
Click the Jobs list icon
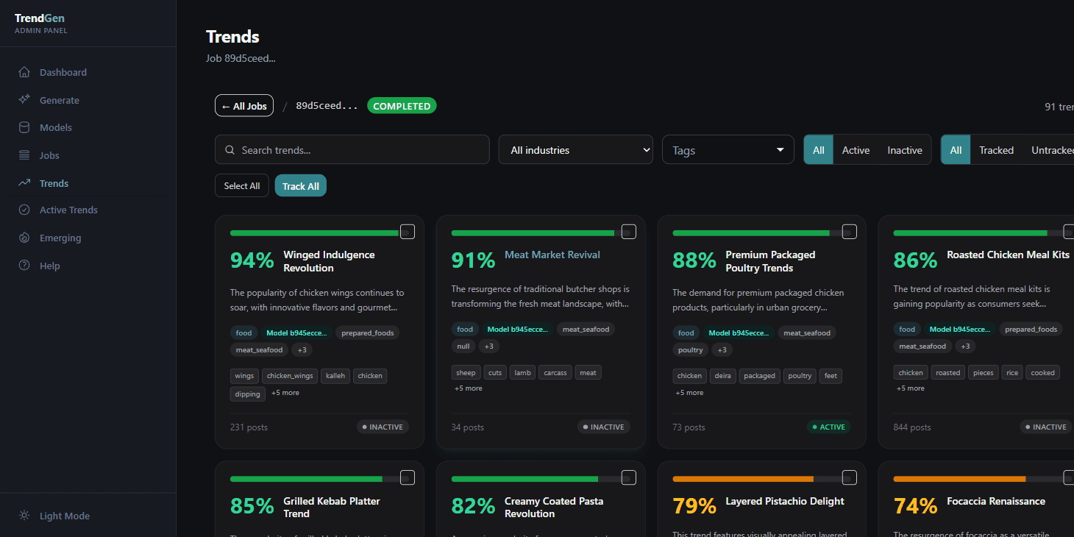[24, 155]
